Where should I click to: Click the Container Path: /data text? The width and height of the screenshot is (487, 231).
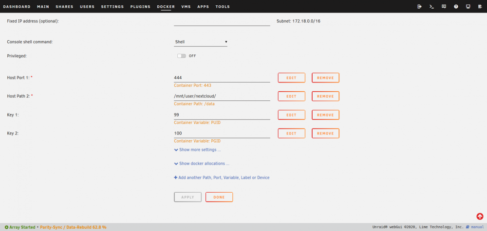coord(194,104)
